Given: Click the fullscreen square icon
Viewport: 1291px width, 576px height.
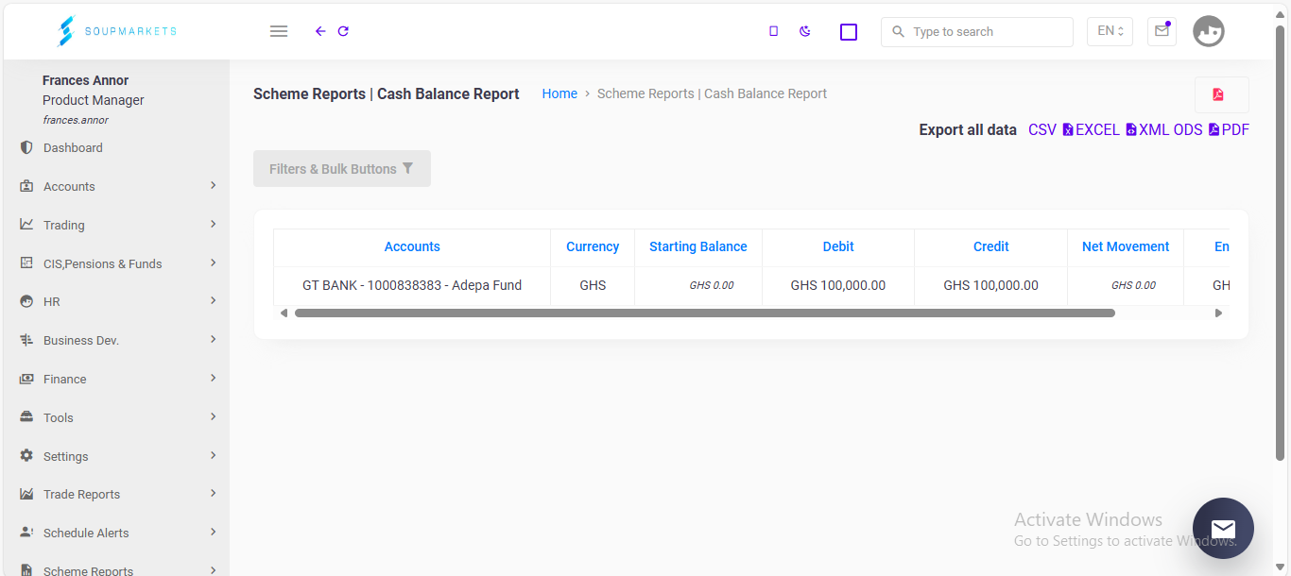Looking at the screenshot, I should (x=849, y=32).
